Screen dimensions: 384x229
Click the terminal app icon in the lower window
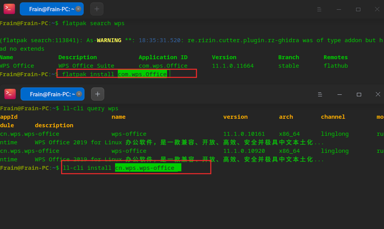(x=10, y=94)
